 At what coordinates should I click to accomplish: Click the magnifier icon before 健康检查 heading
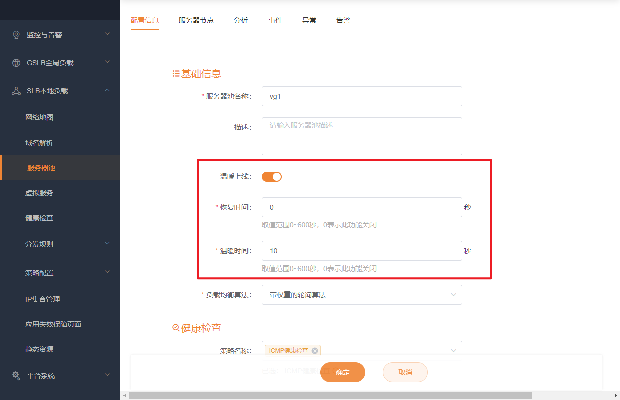point(175,328)
